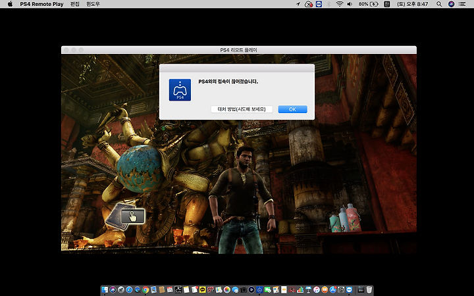Open the volume control in menu bar
474x296 pixels.
tap(350, 4)
